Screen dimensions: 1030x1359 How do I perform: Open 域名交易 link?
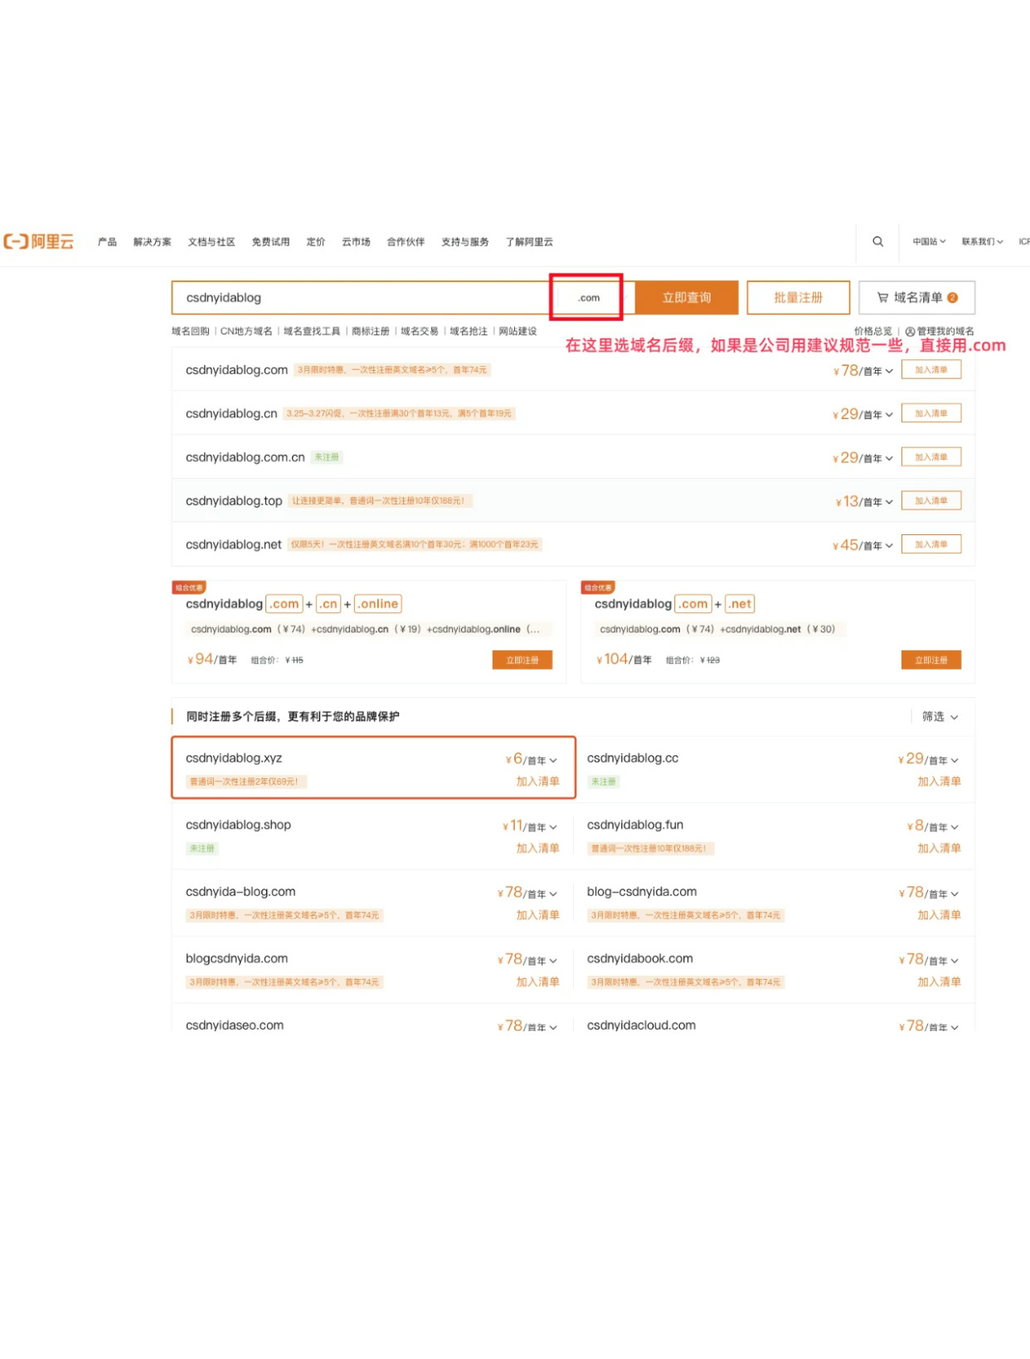tap(420, 331)
